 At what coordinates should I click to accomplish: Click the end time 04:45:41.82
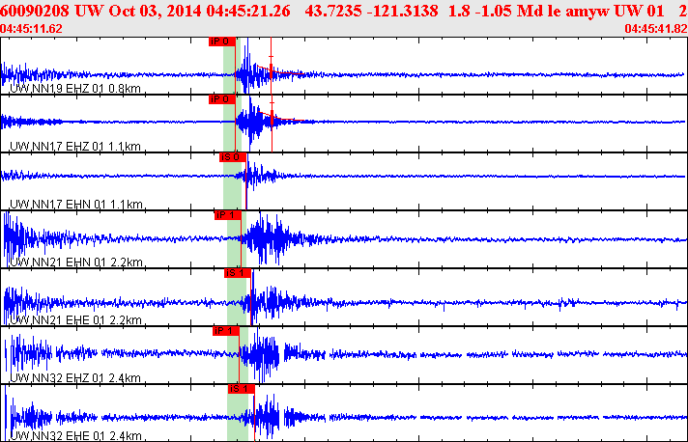pos(656,29)
